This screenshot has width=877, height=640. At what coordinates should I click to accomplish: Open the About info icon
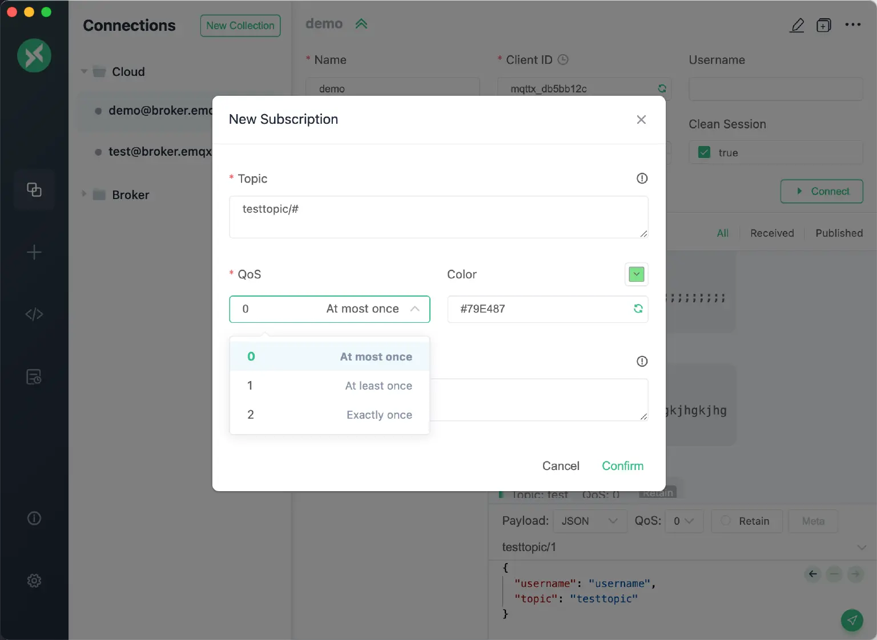[x=34, y=519]
